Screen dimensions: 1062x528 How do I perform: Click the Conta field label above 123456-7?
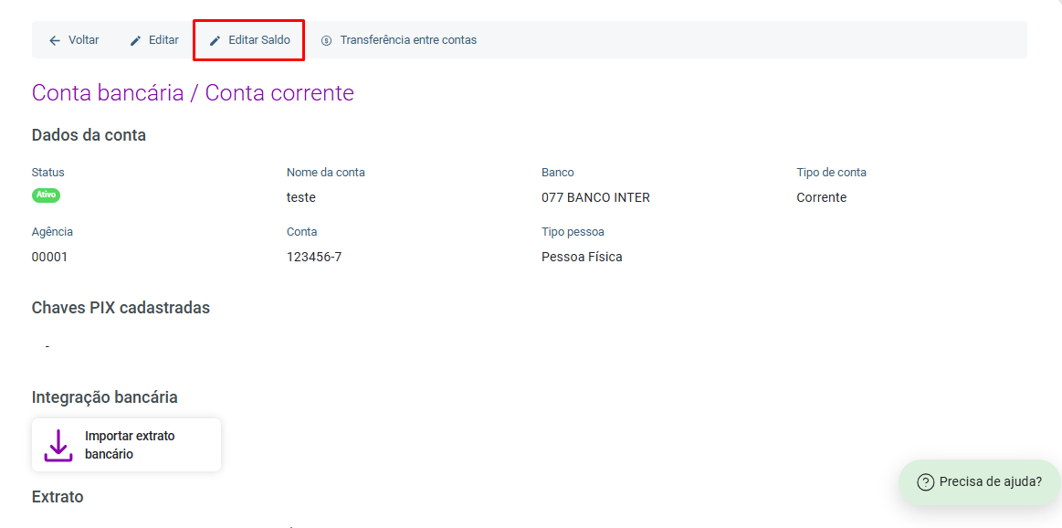[x=302, y=232]
